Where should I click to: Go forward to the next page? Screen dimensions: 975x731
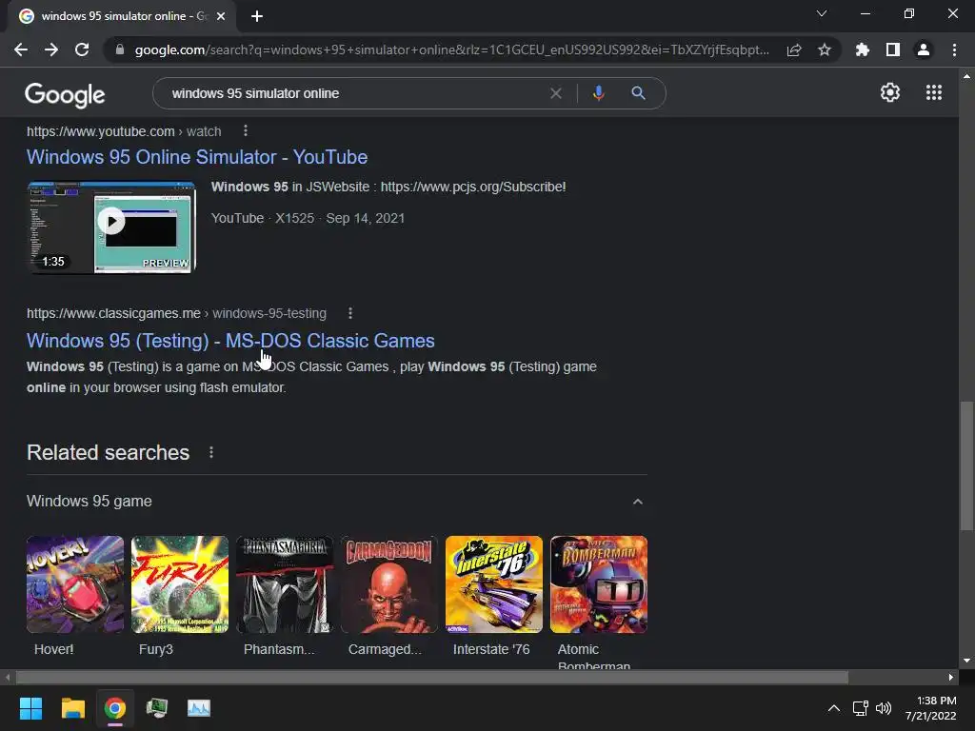pos(51,49)
